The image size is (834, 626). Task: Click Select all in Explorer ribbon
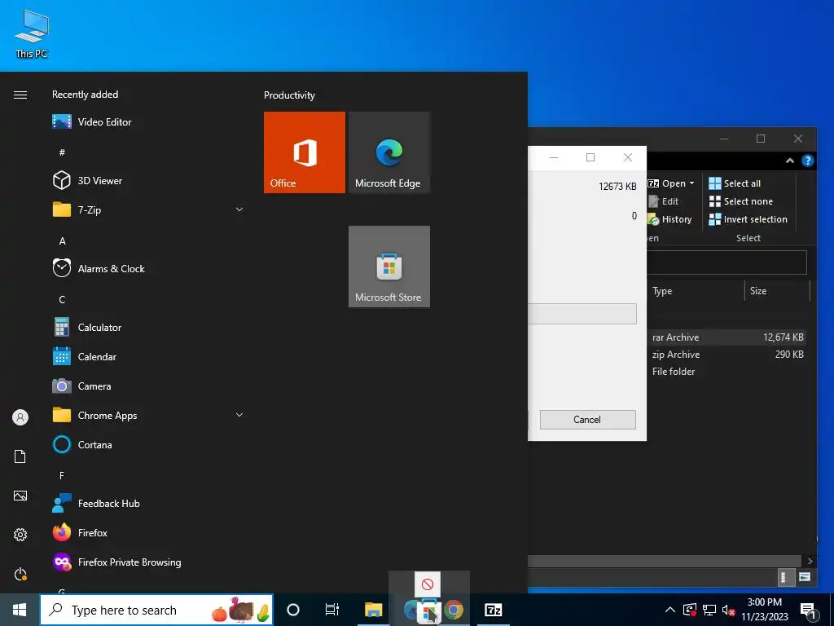click(735, 183)
